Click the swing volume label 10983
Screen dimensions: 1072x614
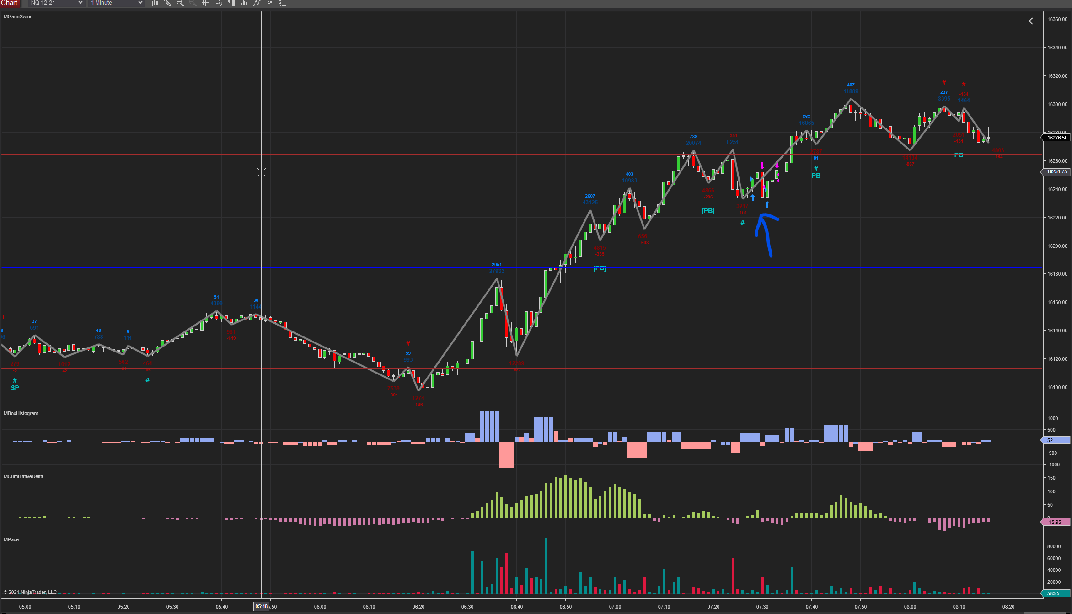(629, 181)
